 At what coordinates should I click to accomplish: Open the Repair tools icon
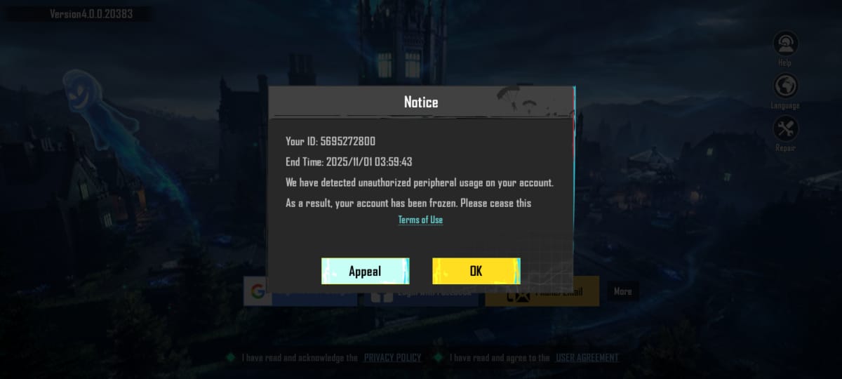coord(785,129)
